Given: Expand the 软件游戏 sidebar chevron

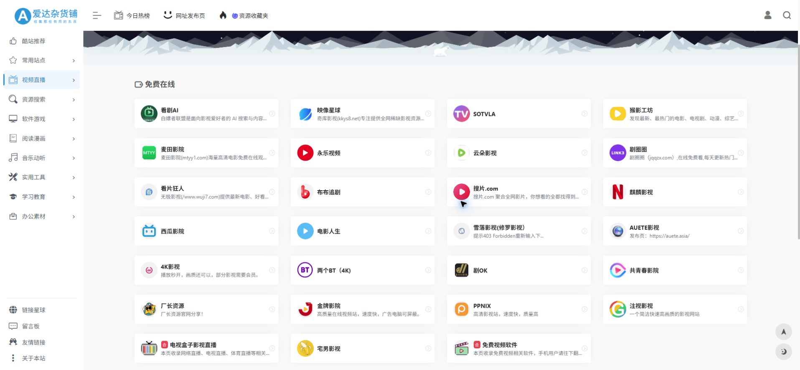Looking at the screenshot, I should tap(74, 119).
